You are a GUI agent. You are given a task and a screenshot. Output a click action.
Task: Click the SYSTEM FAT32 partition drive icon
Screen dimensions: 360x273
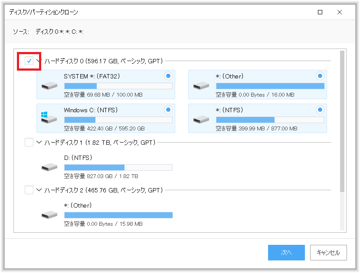(x=49, y=86)
